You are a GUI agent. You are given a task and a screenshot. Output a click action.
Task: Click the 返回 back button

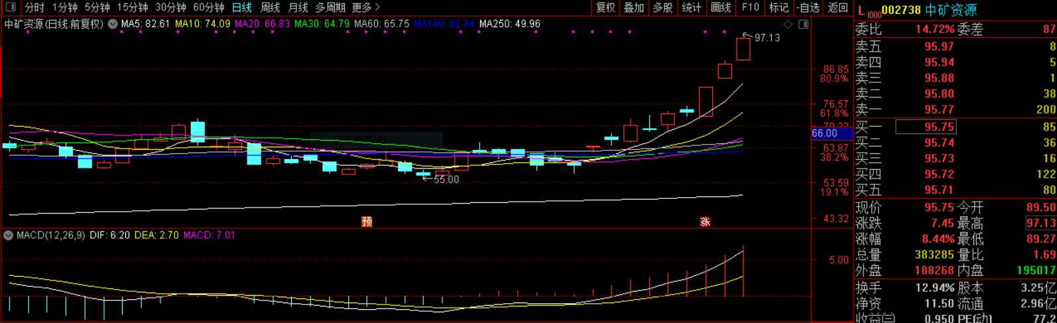pos(838,7)
